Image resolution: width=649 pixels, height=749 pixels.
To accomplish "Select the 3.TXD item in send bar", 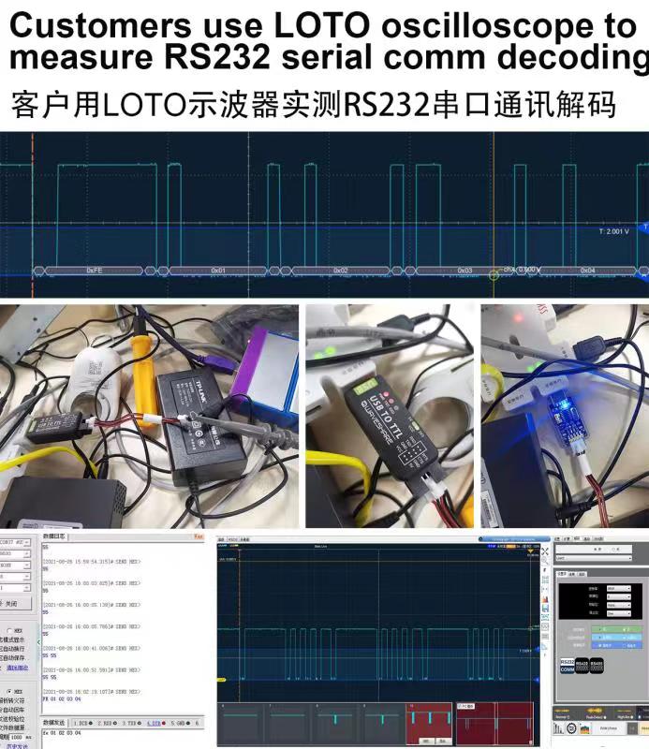I will coord(131,723).
